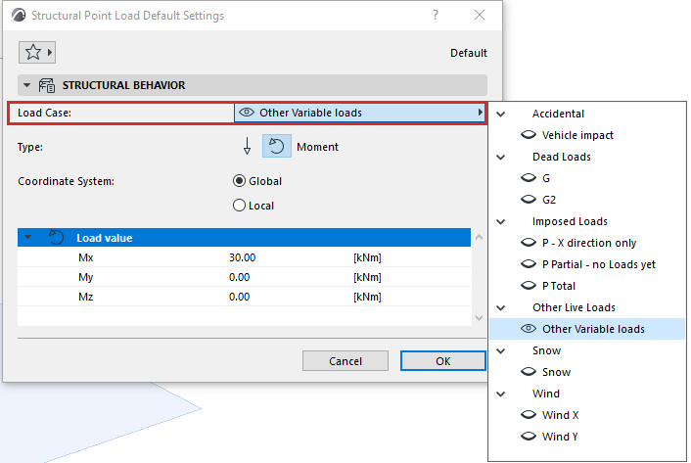Click the Dead Loads group label
This screenshot has height=463, width=691.
(x=562, y=157)
